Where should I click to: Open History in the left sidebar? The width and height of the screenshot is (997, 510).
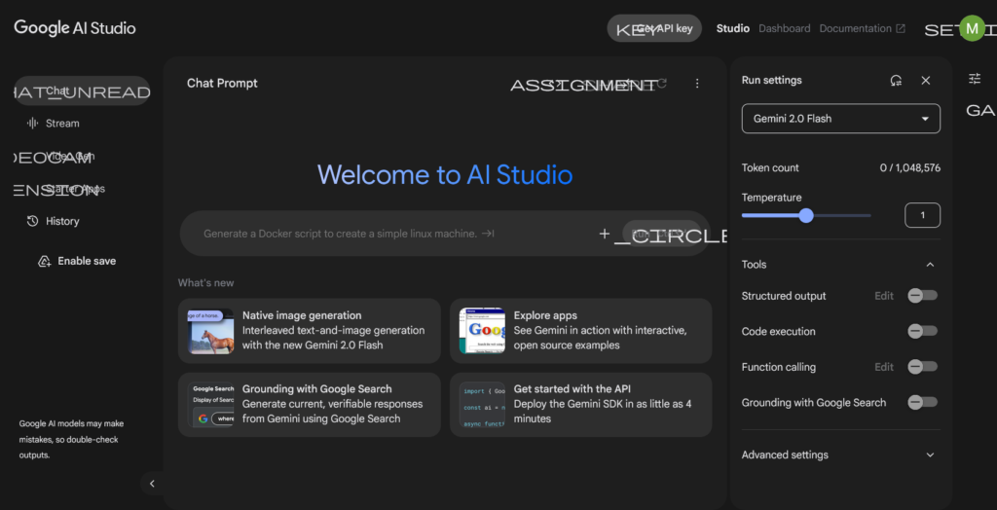(61, 221)
